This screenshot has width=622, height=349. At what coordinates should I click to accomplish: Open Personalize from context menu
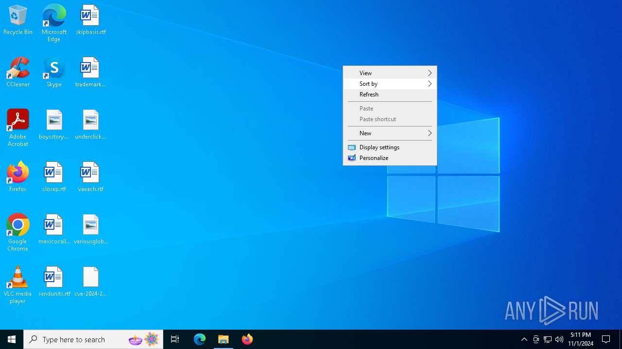[390, 158]
